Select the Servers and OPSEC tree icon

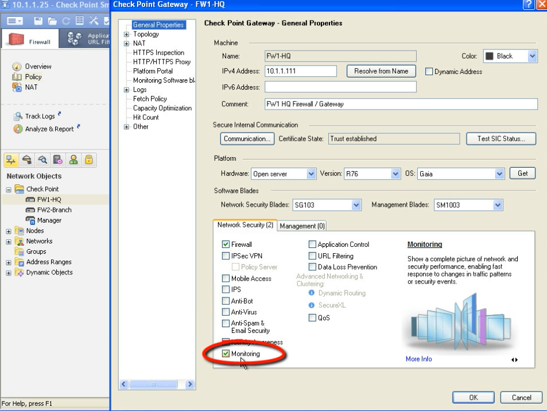(x=58, y=160)
